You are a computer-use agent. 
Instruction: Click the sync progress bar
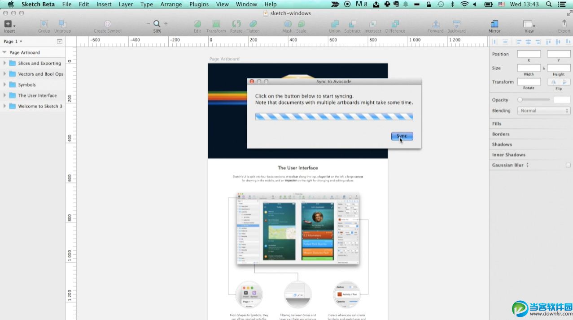tap(334, 116)
